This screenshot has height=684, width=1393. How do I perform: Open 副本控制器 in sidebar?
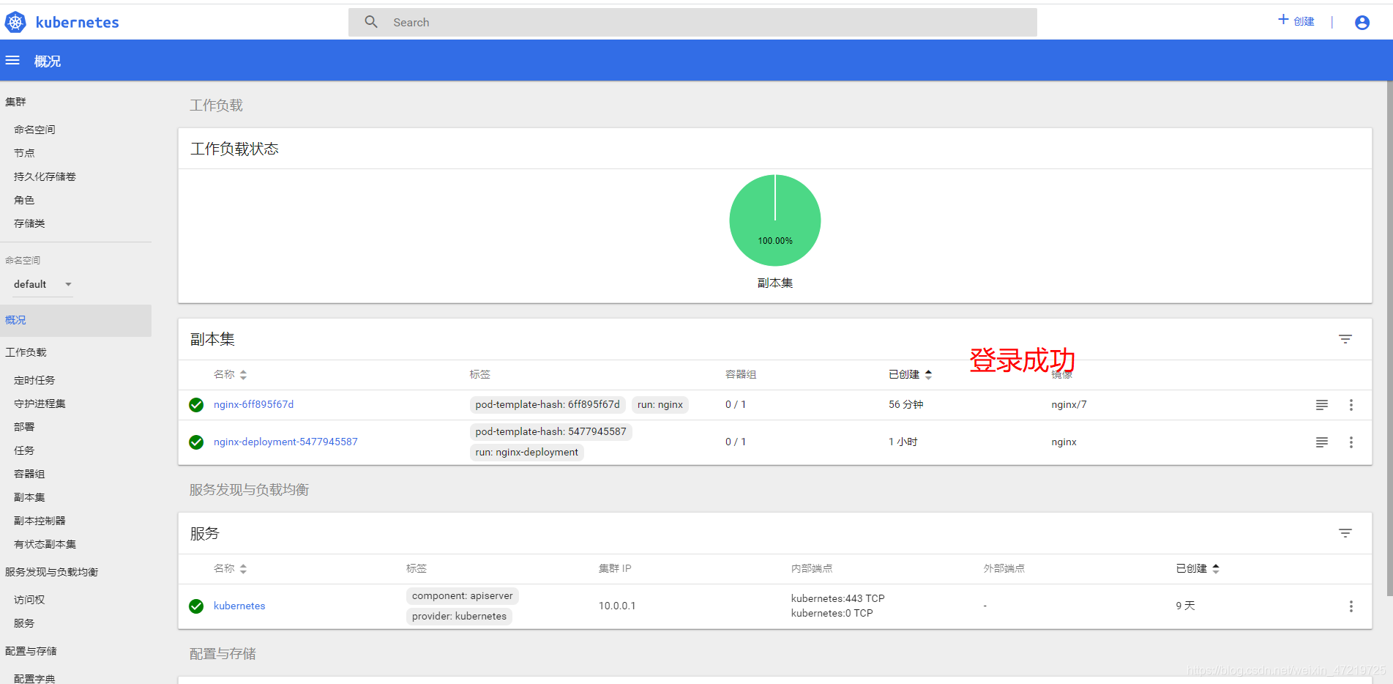coord(40,521)
